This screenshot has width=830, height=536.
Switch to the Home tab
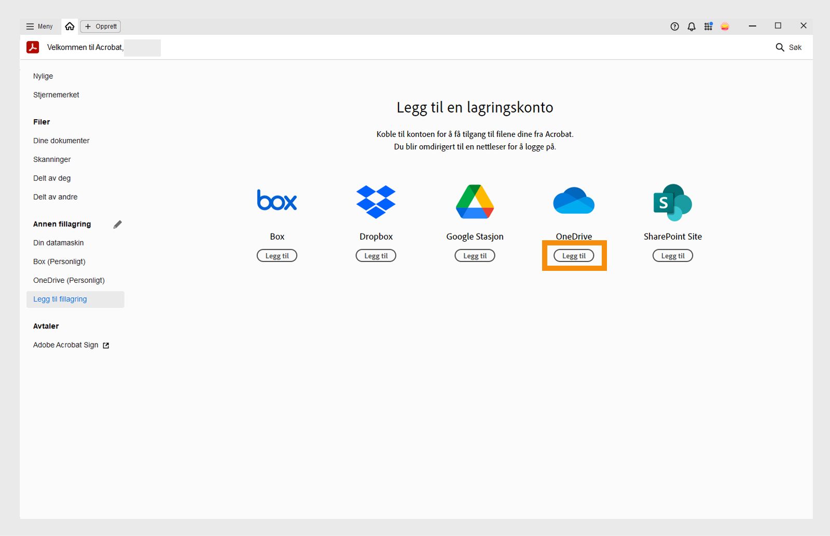[x=70, y=26]
